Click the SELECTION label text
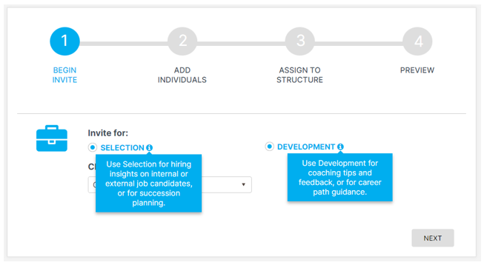Image resolution: width=487 pixels, height=268 pixels. tap(122, 147)
